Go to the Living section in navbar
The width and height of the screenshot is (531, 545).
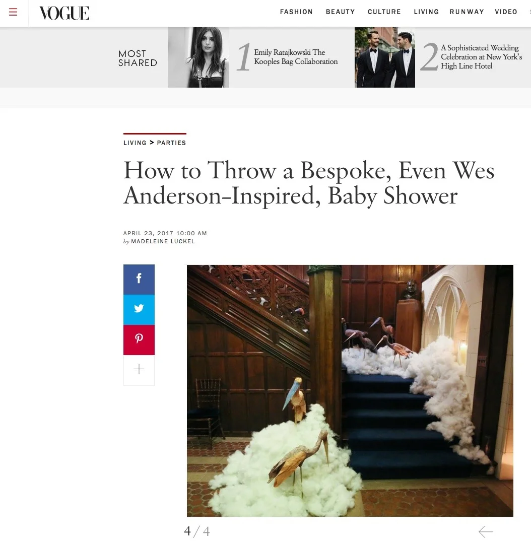pyautogui.click(x=426, y=12)
